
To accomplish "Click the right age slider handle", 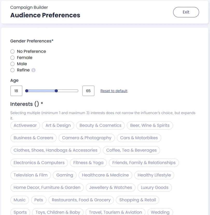I will pos(56,91).
